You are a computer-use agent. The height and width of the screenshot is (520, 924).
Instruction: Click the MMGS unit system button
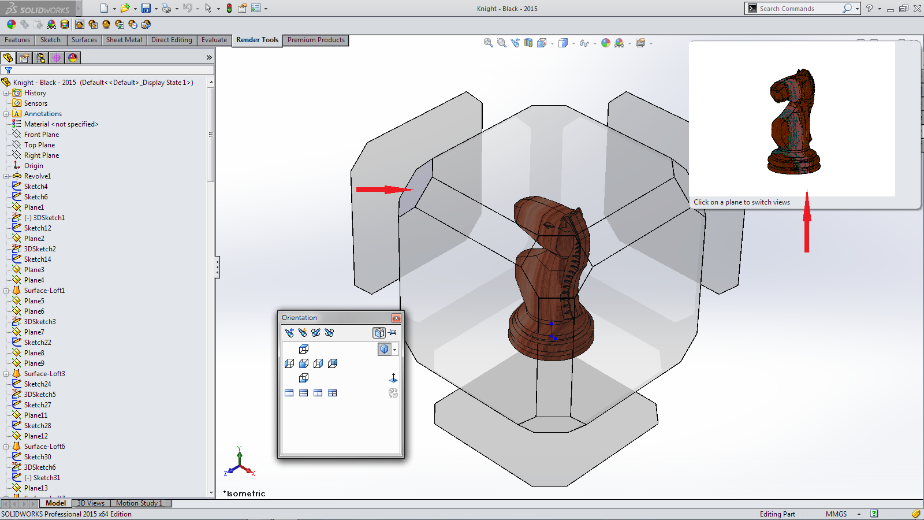click(x=836, y=514)
